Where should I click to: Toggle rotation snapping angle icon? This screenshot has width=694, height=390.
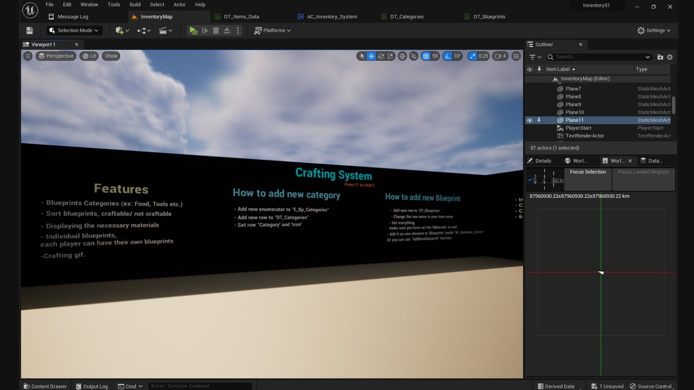click(x=447, y=56)
